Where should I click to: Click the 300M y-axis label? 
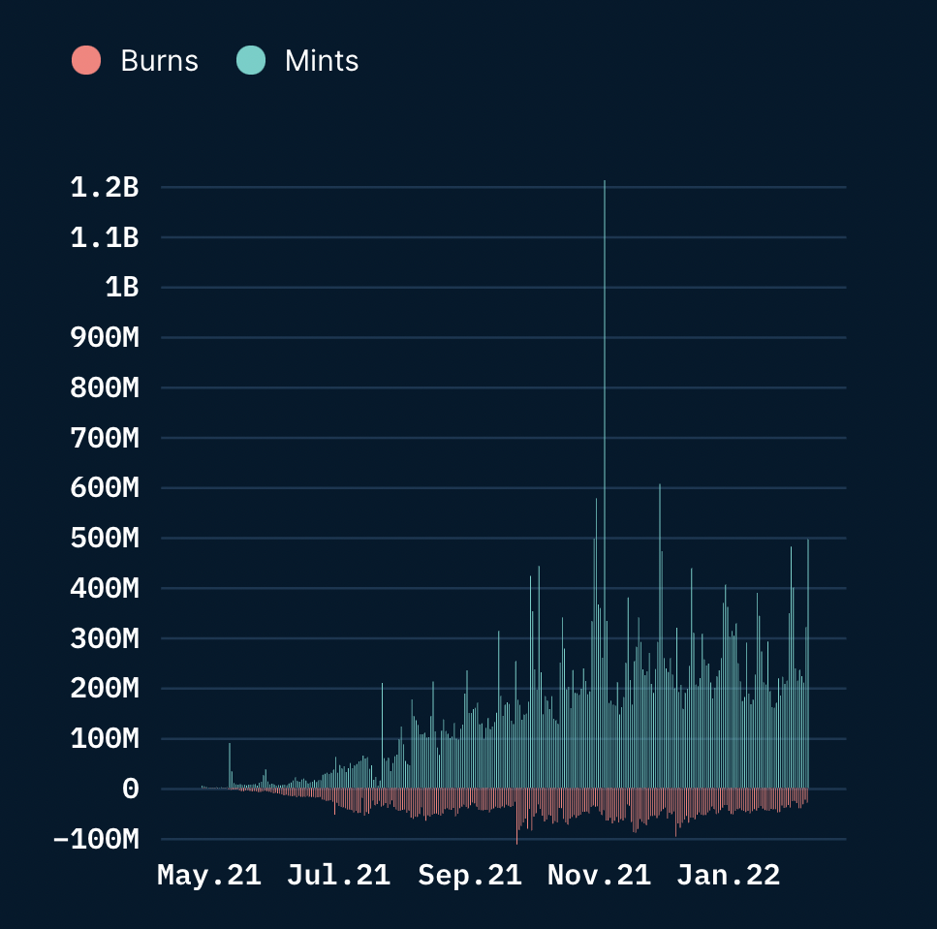tap(105, 639)
